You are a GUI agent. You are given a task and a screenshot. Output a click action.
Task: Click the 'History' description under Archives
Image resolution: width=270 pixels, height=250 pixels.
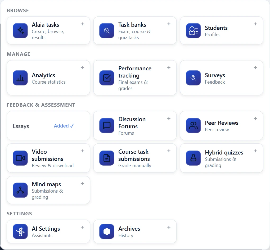coord(126,235)
